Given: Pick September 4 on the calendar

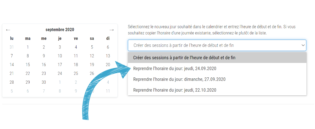Looking at the screenshot, I should (x=76, y=47).
